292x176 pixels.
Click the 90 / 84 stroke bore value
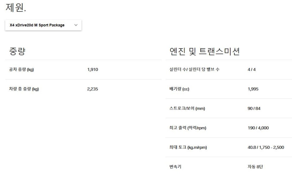coord(254,109)
